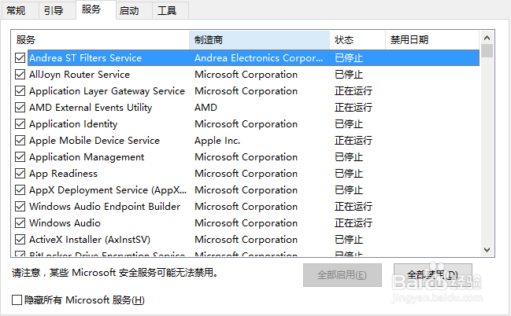Toggle AppX Deployment Service checkbox
511x316 pixels.
tap(20, 189)
